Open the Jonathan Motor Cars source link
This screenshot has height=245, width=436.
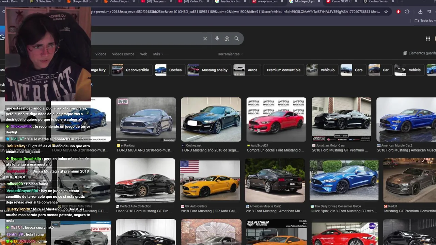[328, 145]
